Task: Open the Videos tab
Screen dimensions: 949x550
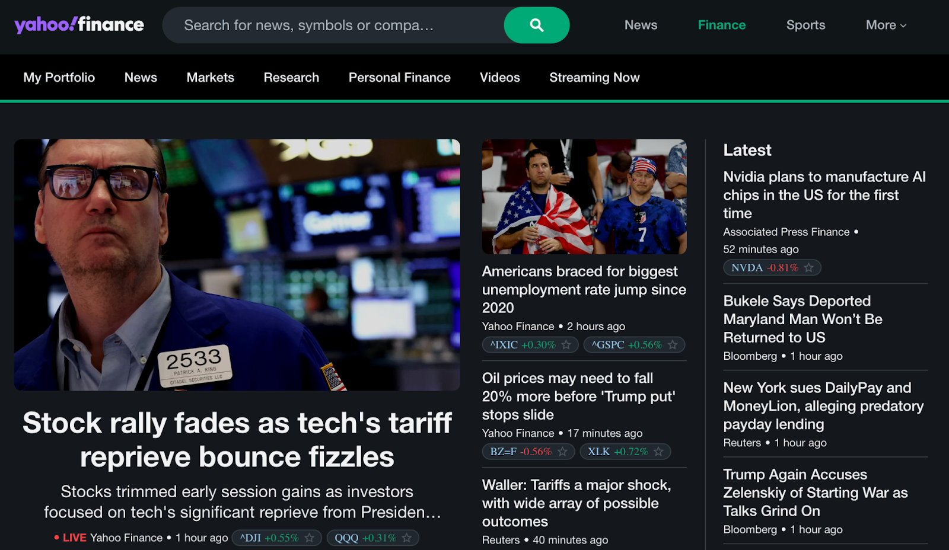Action: pyautogui.click(x=500, y=78)
